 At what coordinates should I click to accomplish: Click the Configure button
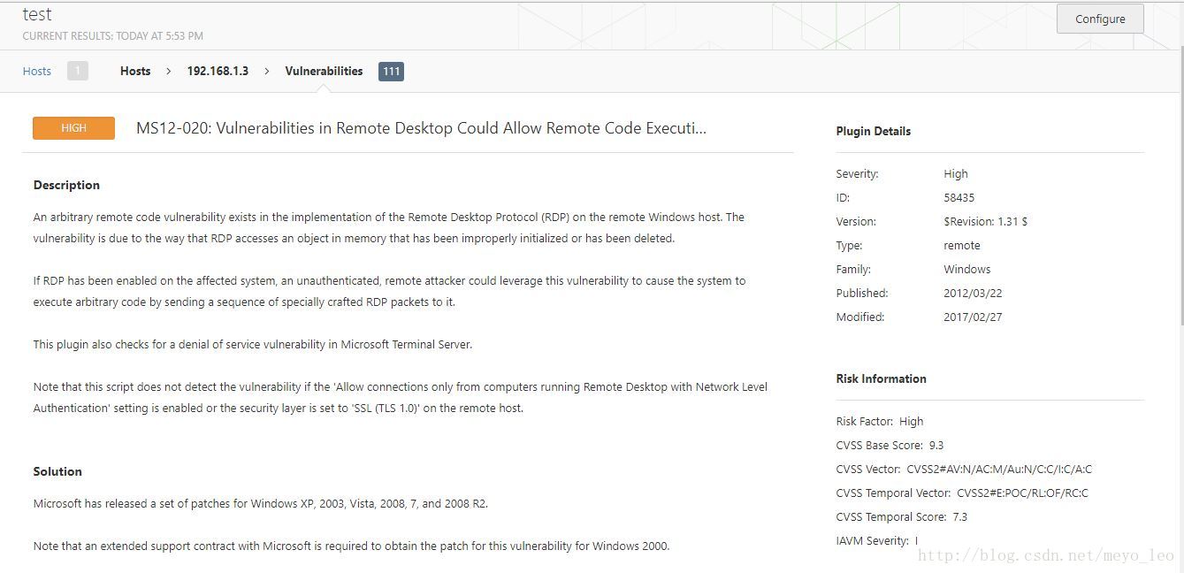pyautogui.click(x=1100, y=19)
